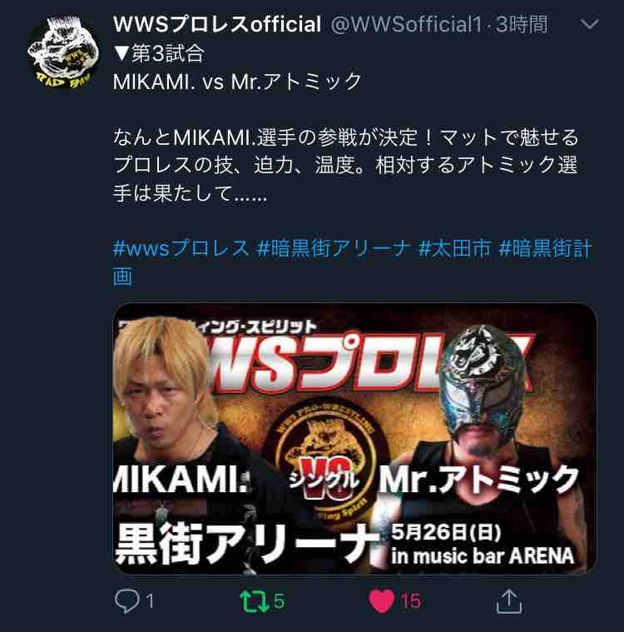624x632 pixels.
Task: Open the 3時間 timestamp
Action: [522, 24]
